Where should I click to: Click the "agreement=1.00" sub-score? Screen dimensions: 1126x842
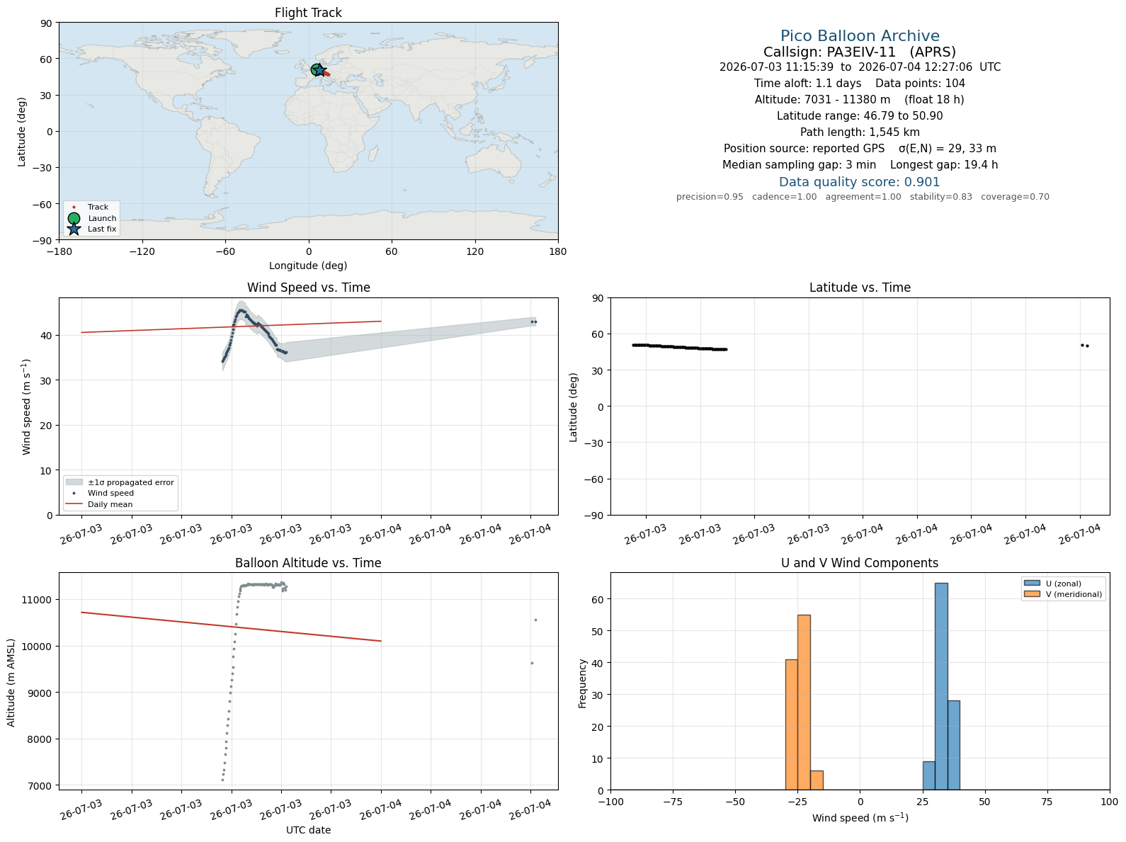click(x=863, y=197)
